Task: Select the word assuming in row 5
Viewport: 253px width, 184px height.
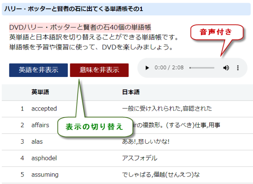Action: click(x=45, y=175)
